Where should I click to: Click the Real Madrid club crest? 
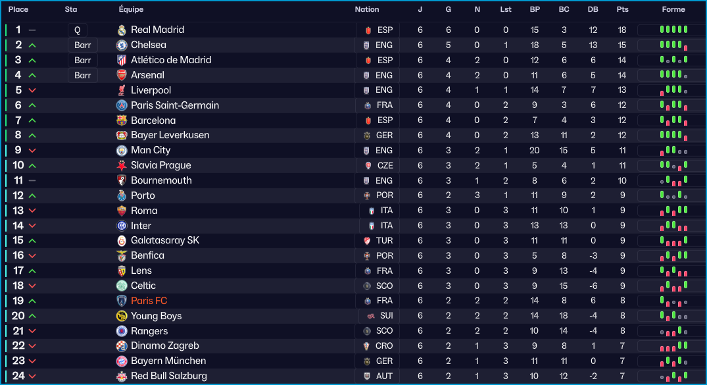pyautogui.click(x=122, y=30)
